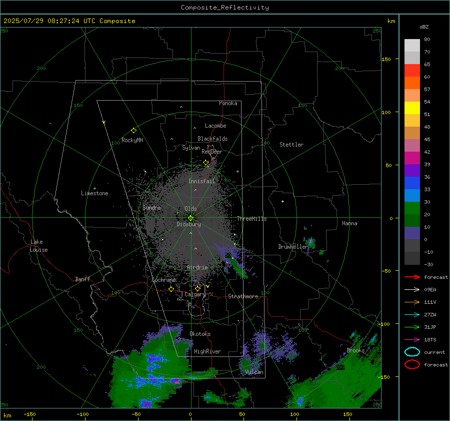Click the Airdrie city label

pos(197,267)
